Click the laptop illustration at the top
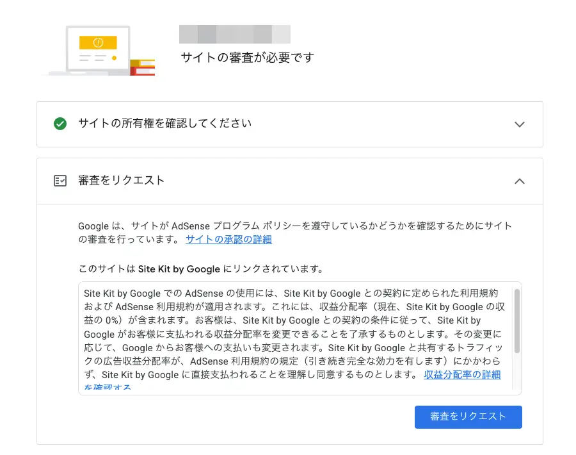This screenshot has width=576, height=455. coord(96,50)
